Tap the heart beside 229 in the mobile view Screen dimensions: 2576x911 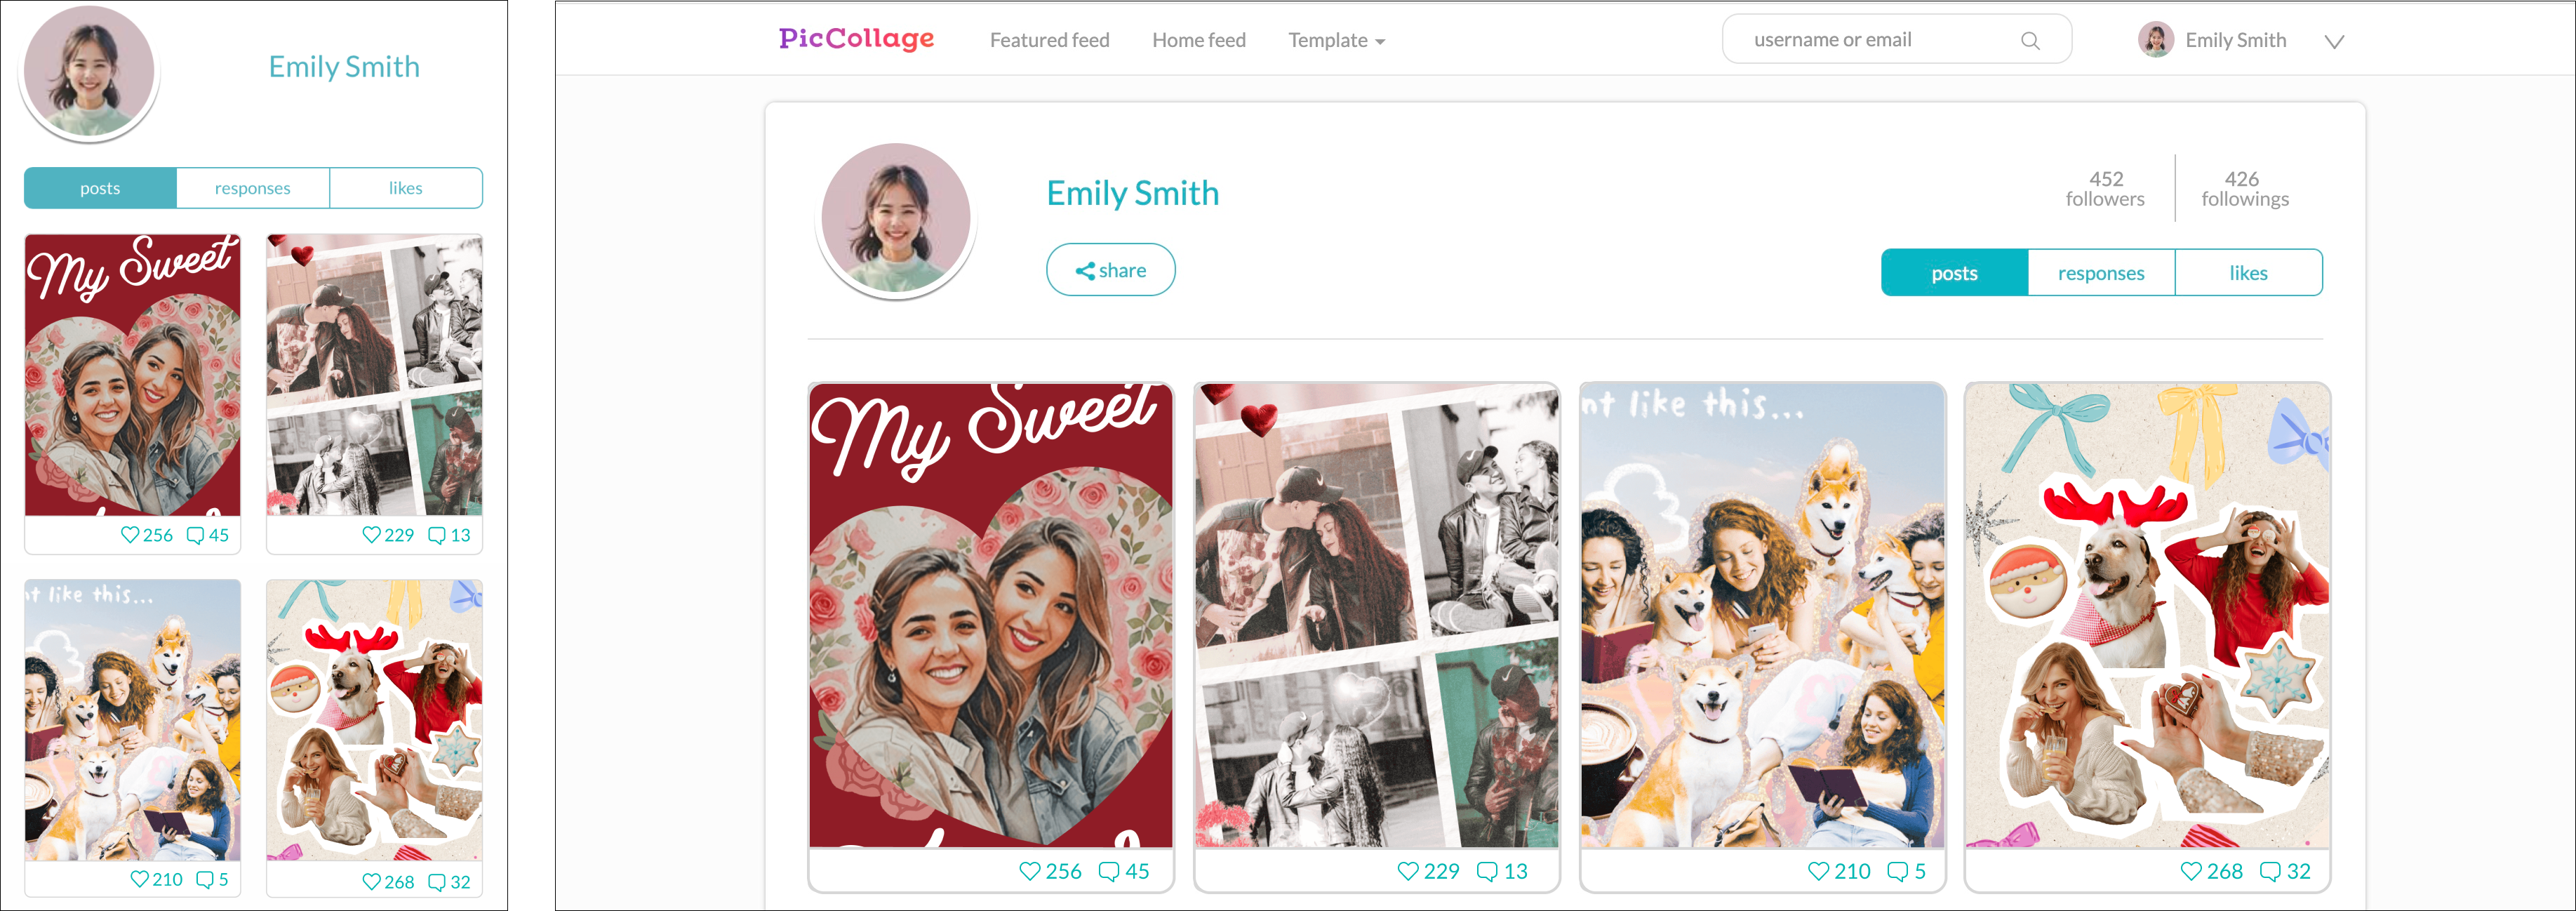371,535
